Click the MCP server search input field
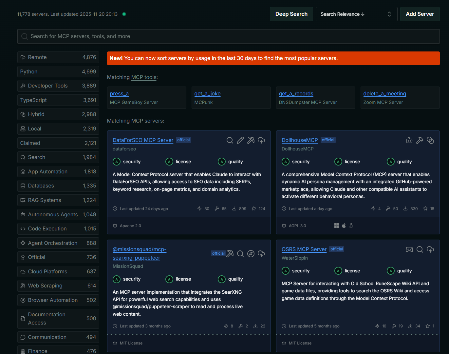 tap(228, 36)
